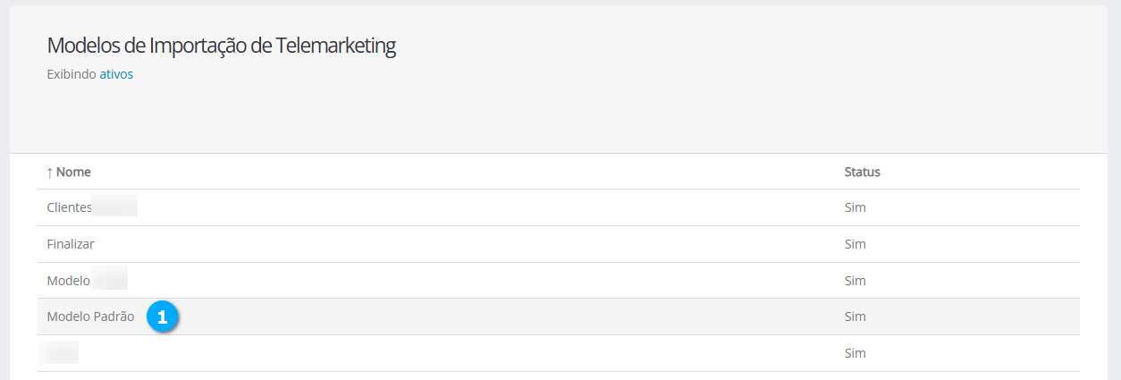Open the 'ativos' filter link
Screen dimensions: 1121x380
point(116,74)
